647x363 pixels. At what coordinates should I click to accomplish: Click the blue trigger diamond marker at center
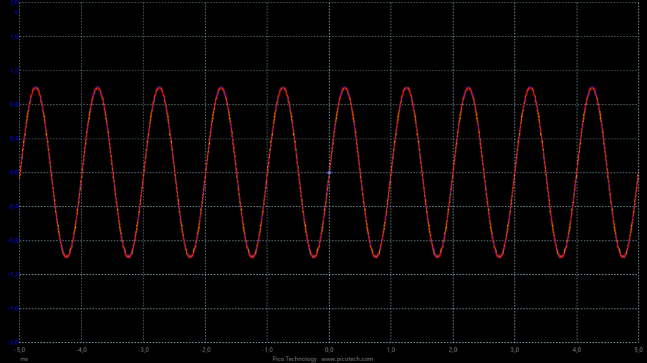tap(329, 173)
